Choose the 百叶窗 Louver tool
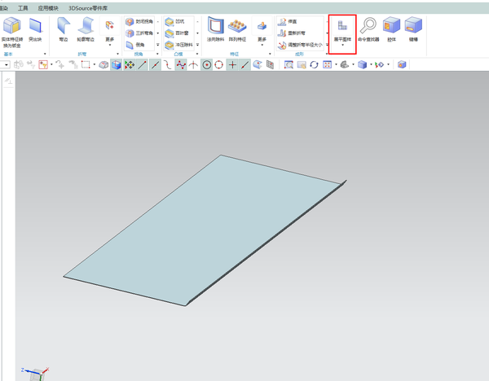The width and height of the screenshot is (489, 381). tap(177, 33)
